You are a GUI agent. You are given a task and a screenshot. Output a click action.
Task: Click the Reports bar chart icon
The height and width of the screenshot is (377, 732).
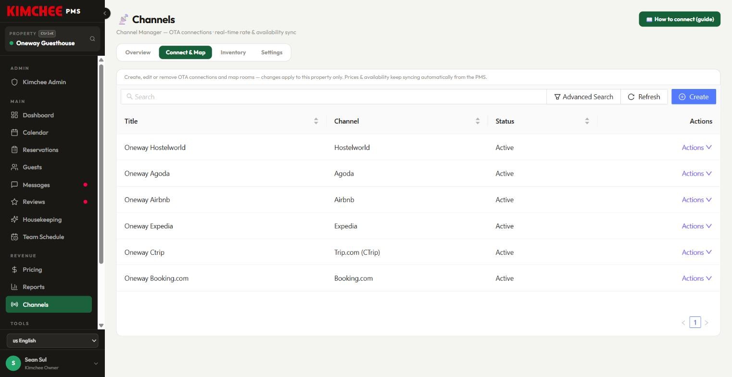tap(14, 287)
